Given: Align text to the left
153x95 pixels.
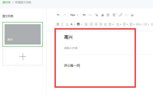Looking at the screenshot, I should (x=92, y=24).
